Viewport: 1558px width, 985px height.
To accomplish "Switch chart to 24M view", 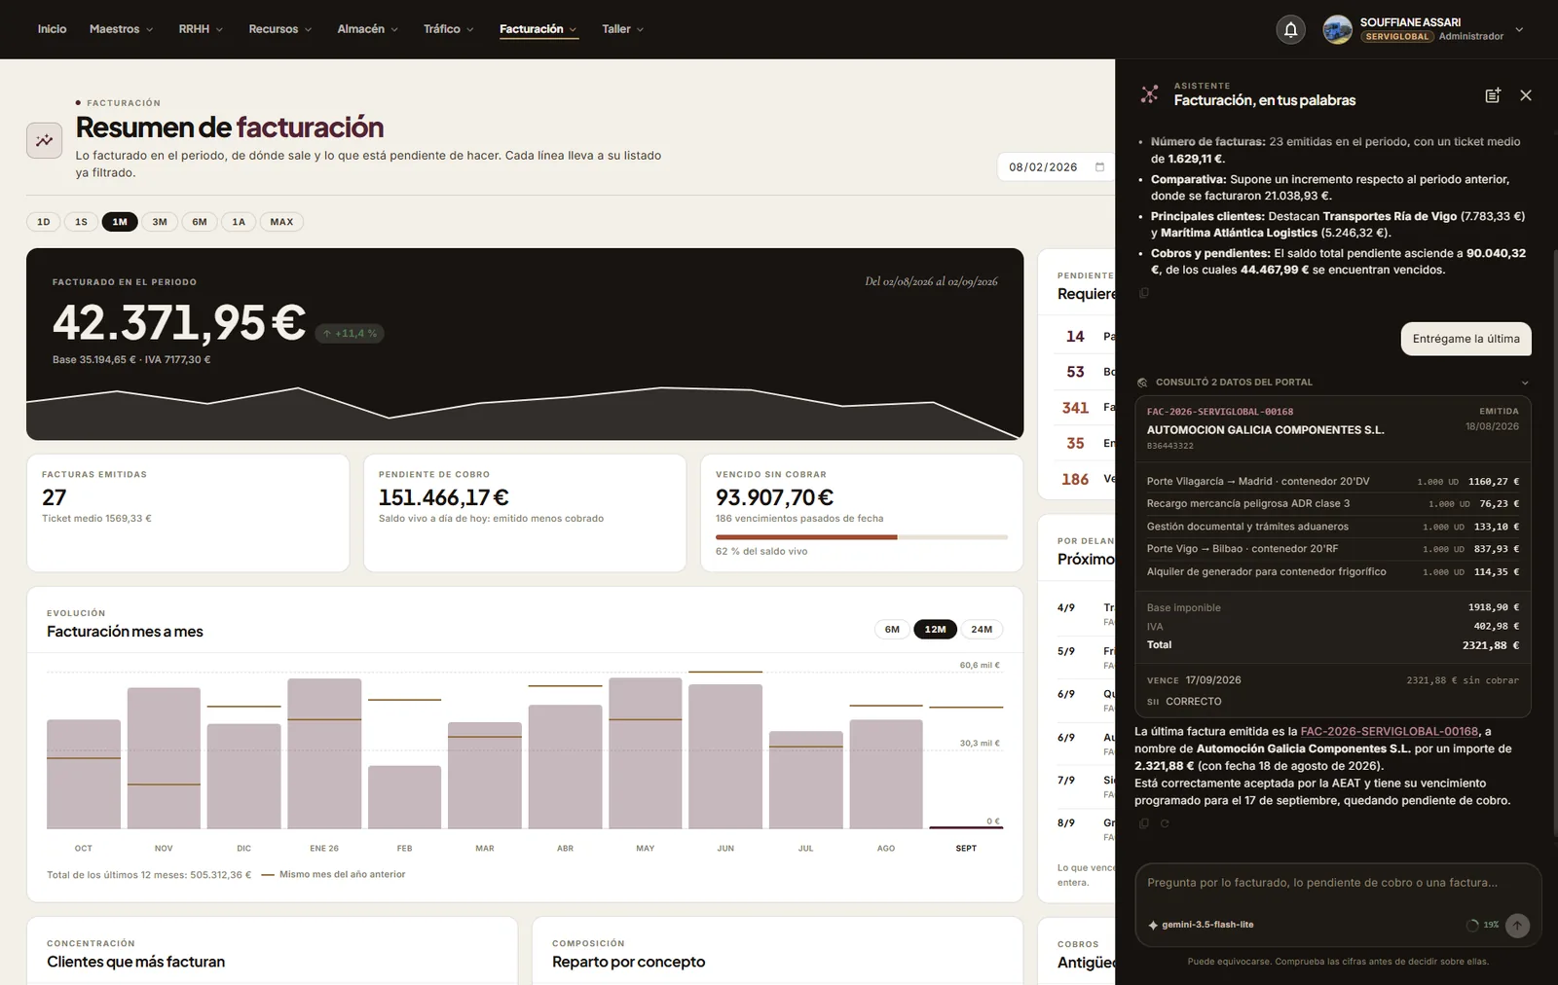I will (x=982, y=629).
